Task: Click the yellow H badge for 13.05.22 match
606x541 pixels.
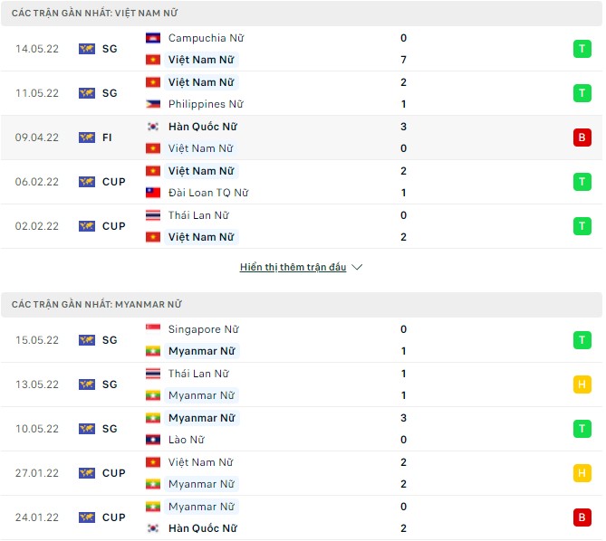Action: click(x=581, y=384)
